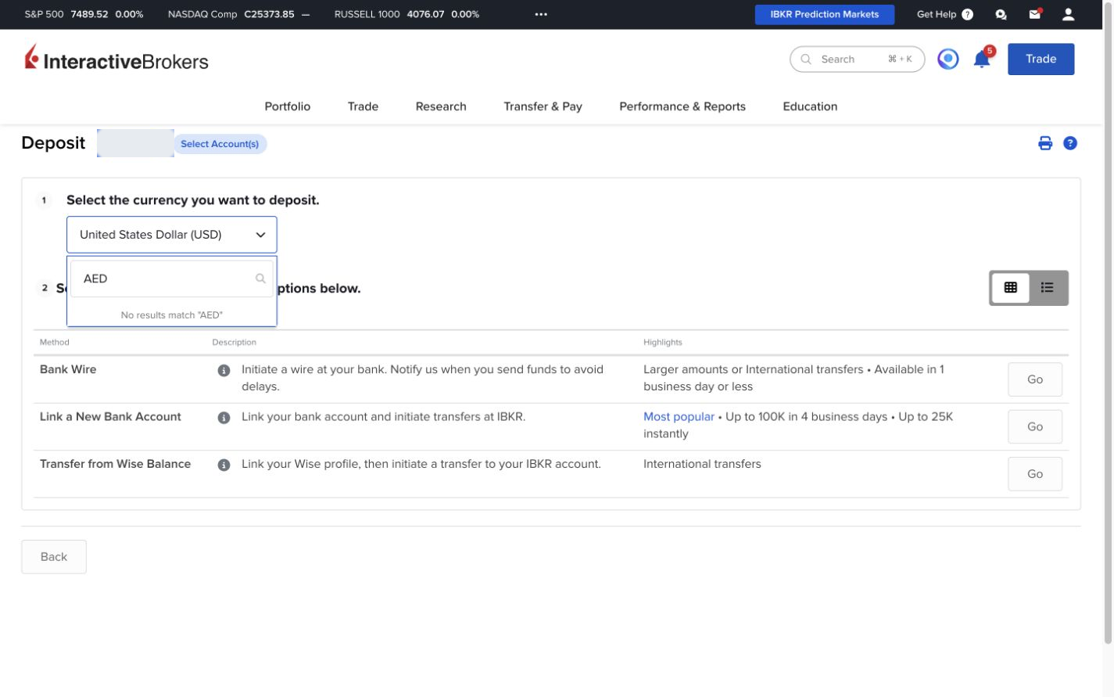Click the Back button
Viewport: 1114px width, 697px height.
(54, 557)
